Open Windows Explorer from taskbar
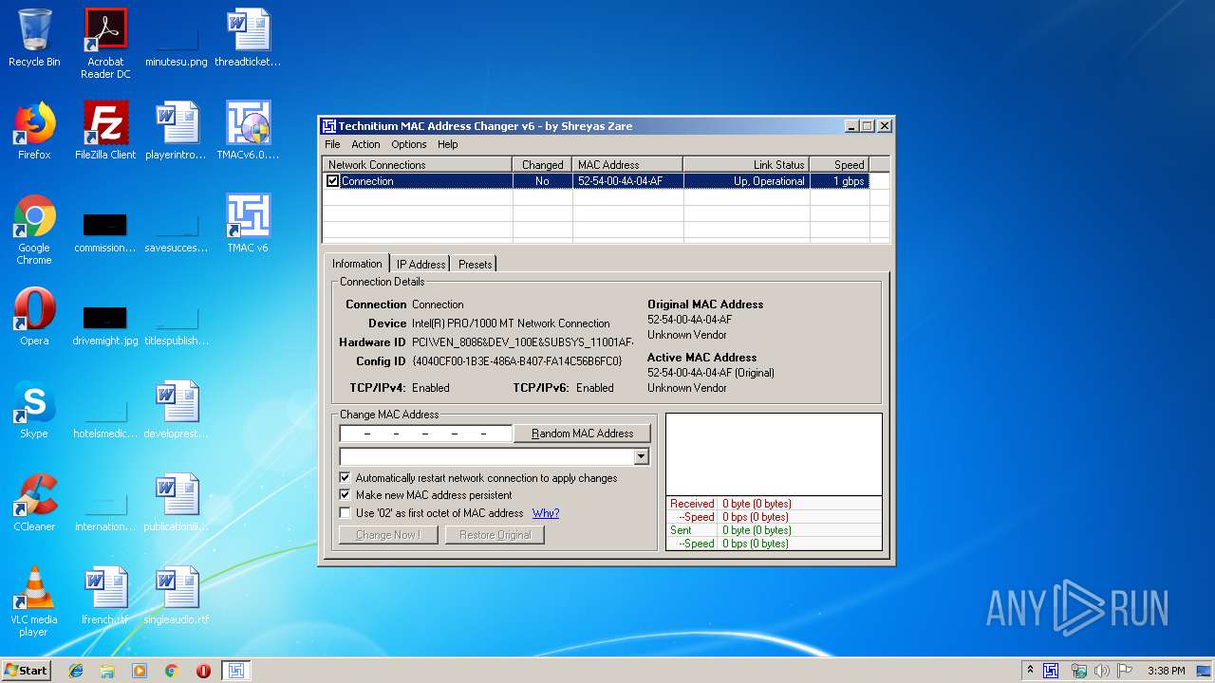The height and width of the screenshot is (683, 1215). click(x=107, y=671)
